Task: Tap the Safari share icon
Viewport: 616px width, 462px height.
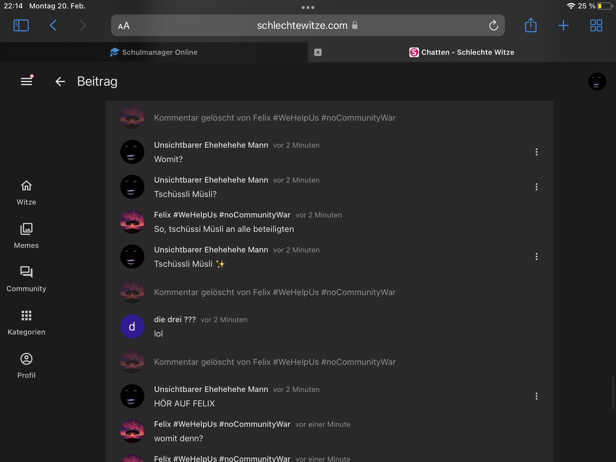Action: (530, 25)
